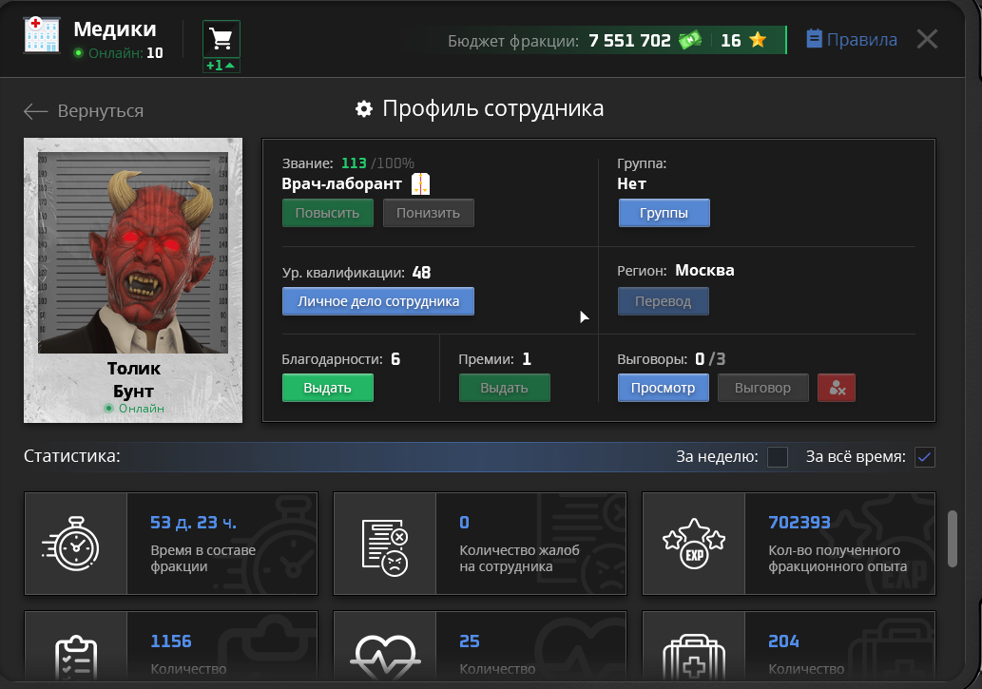Screen dimensions: 982x689
Task: Click the red dismiss employee icon button
Action: [x=837, y=388]
